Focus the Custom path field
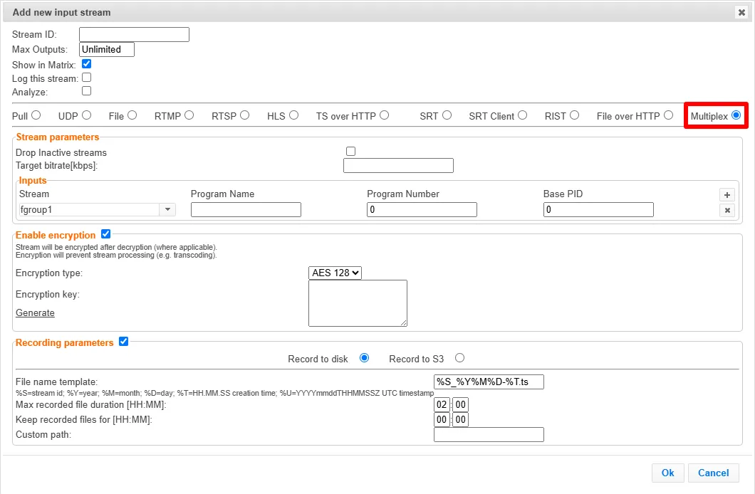This screenshot has height=494, width=755. [489, 434]
